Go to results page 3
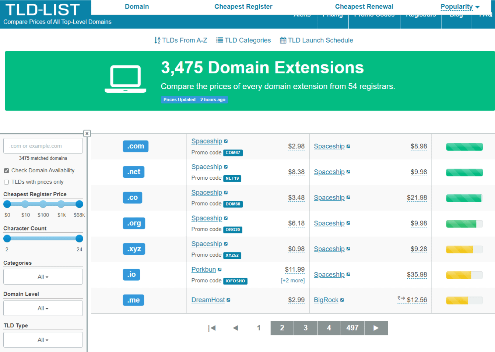 click(306, 328)
